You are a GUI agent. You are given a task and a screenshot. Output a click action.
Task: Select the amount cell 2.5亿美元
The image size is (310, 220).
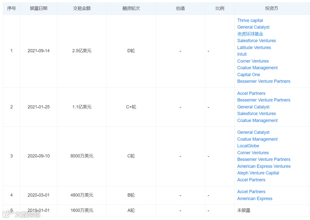pos(82,51)
